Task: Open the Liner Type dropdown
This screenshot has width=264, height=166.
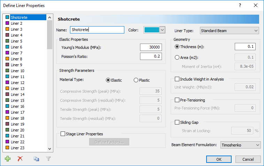Action: (x=229, y=31)
